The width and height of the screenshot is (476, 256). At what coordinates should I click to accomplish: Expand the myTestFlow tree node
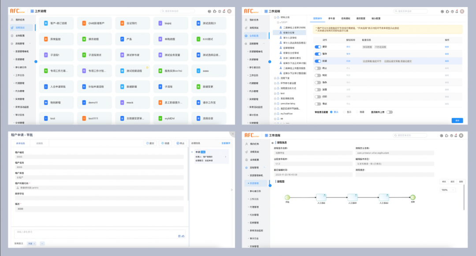275,114
